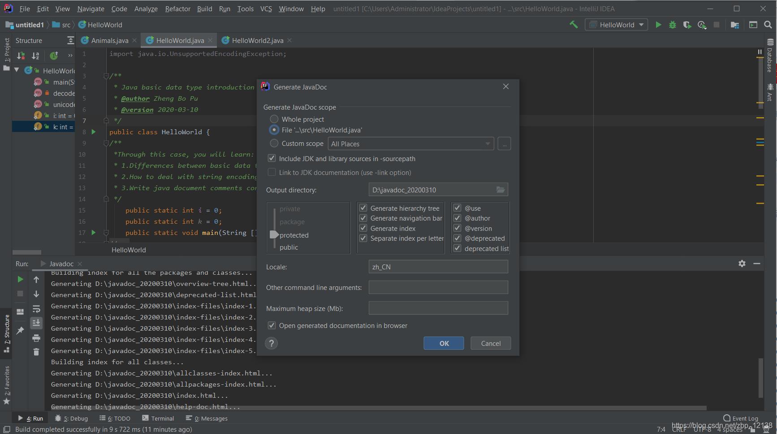
Task: Open the Tools menu
Action: pos(245,9)
